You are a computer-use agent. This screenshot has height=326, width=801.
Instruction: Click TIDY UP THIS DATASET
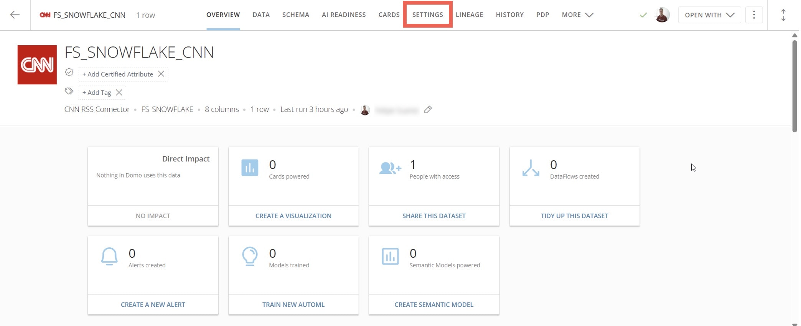tap(574, 216)
